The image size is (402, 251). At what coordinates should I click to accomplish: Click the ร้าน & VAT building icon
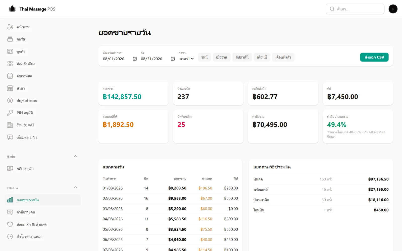[10, 125]
